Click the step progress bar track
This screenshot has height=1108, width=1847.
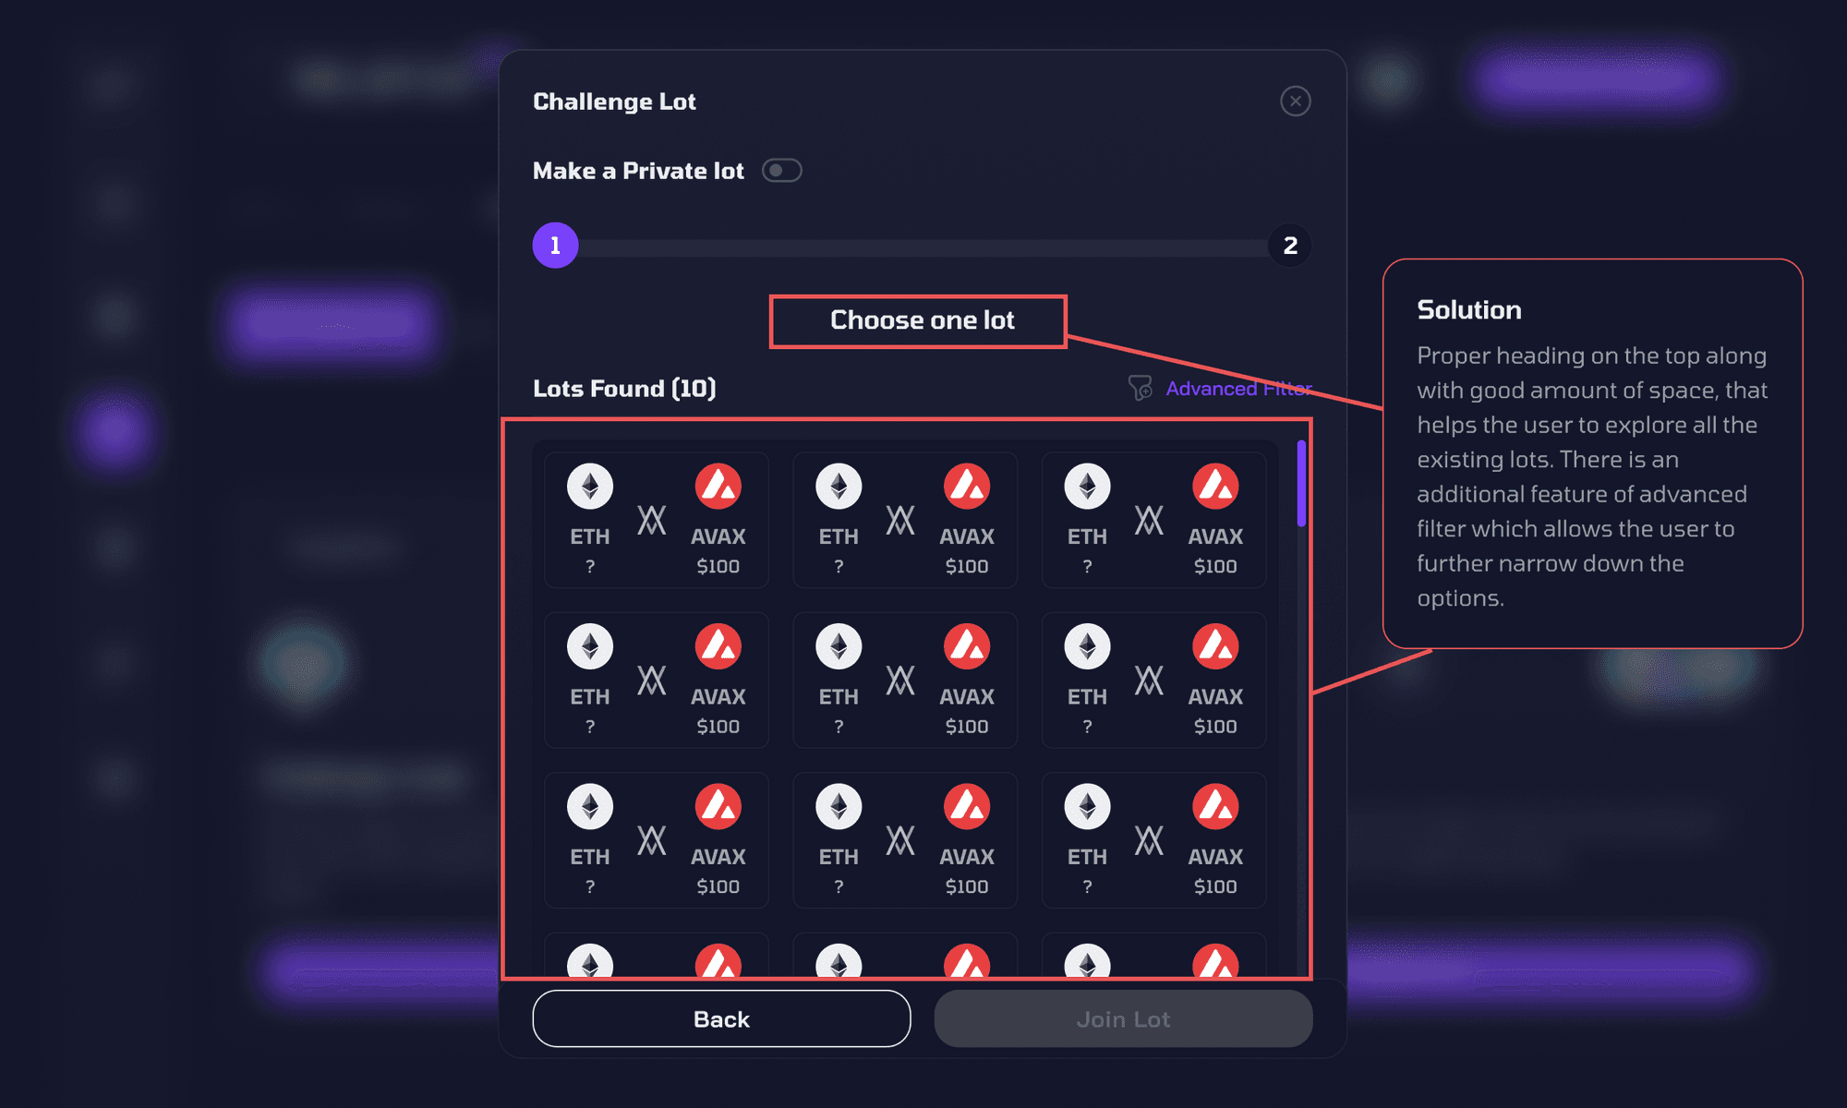click(x=923, y=247)
